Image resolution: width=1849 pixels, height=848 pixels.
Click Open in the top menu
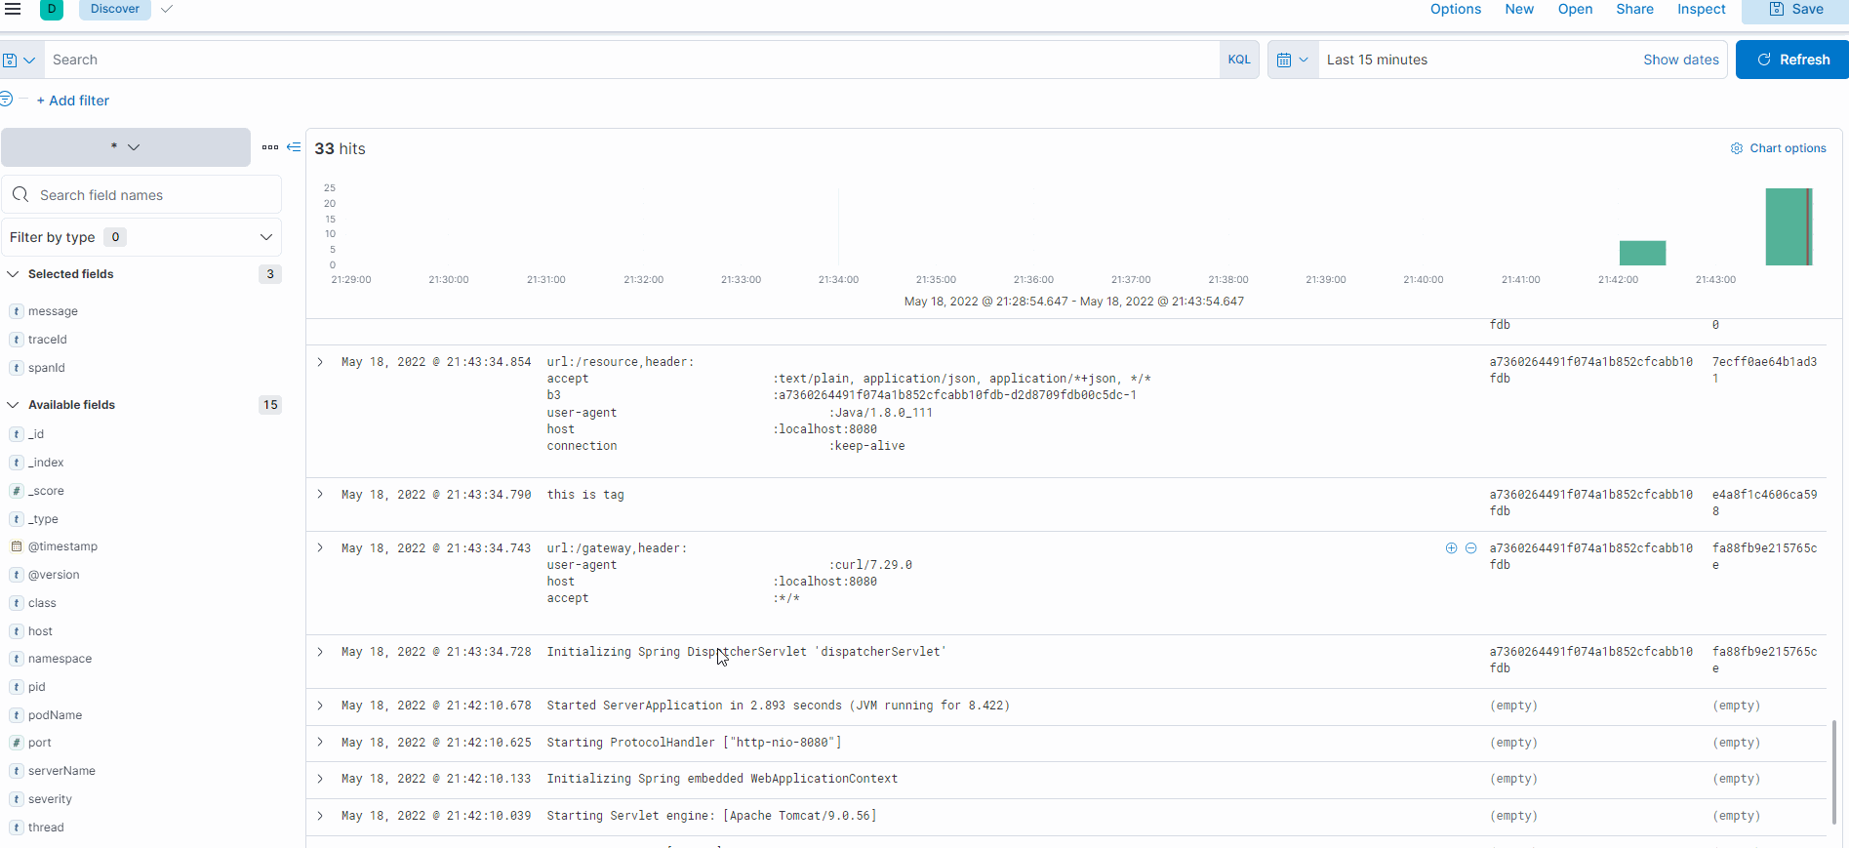click(x=1575, y=9)
